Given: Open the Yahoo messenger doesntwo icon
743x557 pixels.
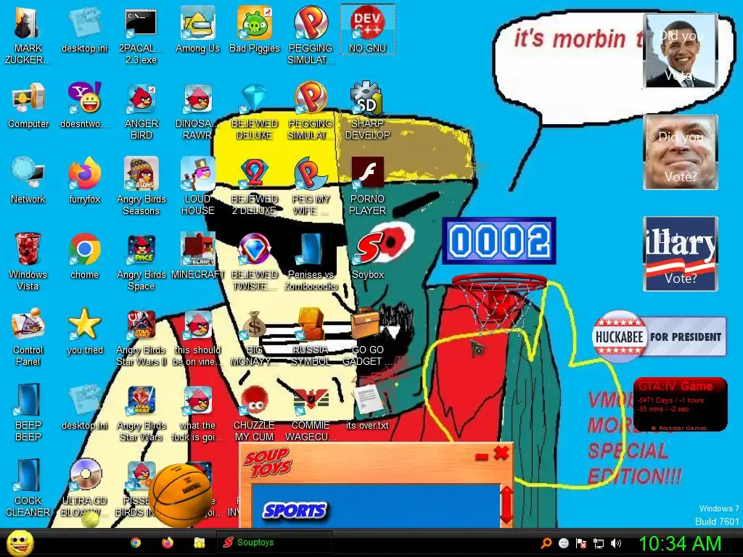Looking at the screenshot, I should click(x=84, y=106).
